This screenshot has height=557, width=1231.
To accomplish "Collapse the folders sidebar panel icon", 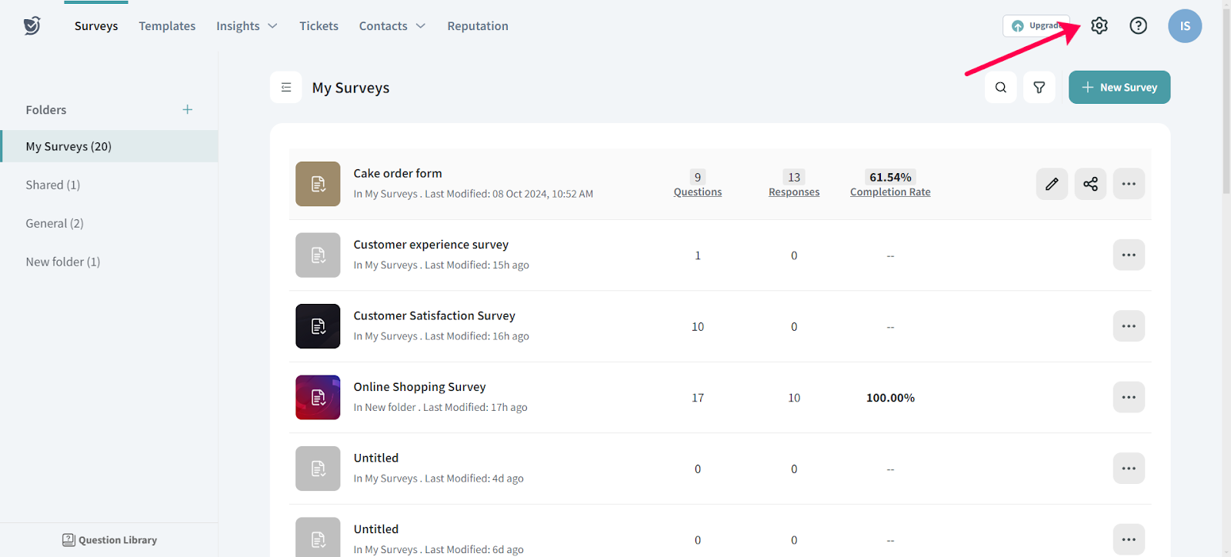I will 286,88.
